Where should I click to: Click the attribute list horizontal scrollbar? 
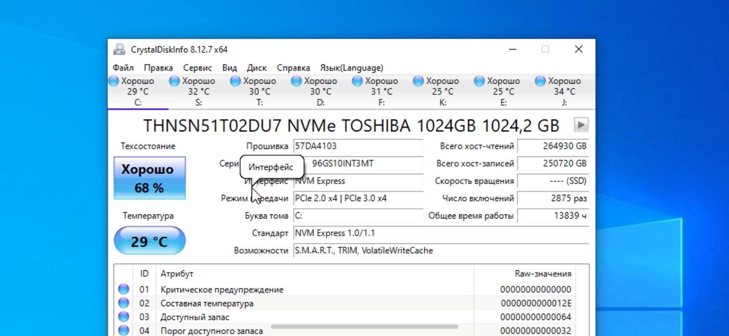[364, 327]
